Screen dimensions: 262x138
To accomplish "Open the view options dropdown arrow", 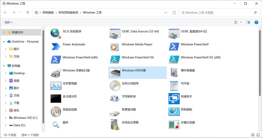I will coord(241,22).
